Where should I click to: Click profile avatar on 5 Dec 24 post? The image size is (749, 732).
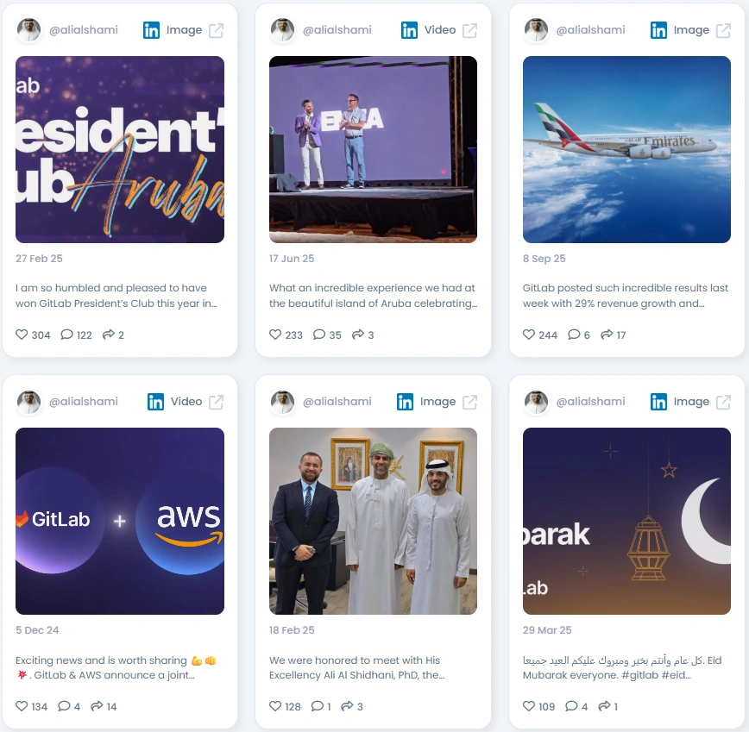pos(29,402)
